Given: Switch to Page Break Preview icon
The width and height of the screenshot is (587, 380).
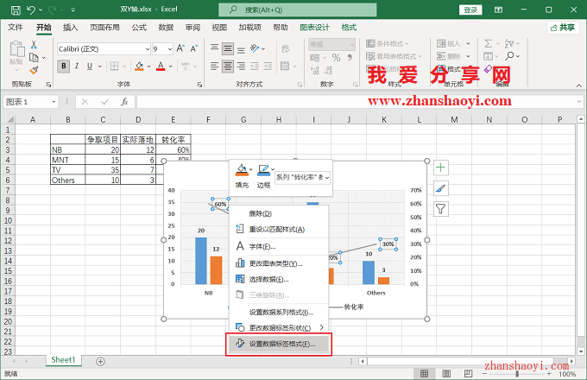Looking at the screenshot, I should pyautogui.click(x=468, y=373).
